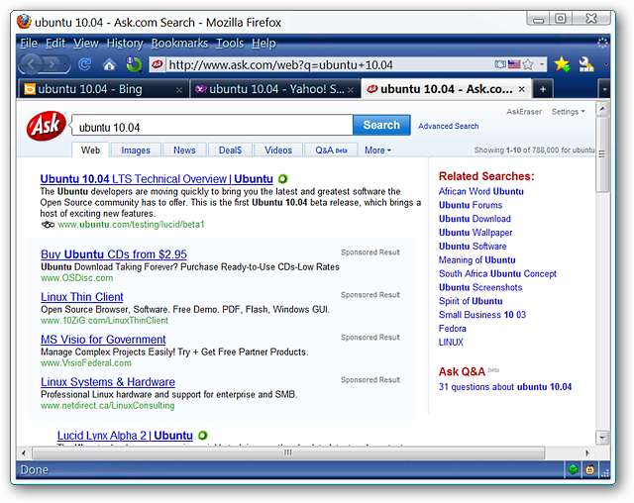634x503 pixels.
Task: Open the toolbar overflow chevron at far right
Action: point(605,64)
